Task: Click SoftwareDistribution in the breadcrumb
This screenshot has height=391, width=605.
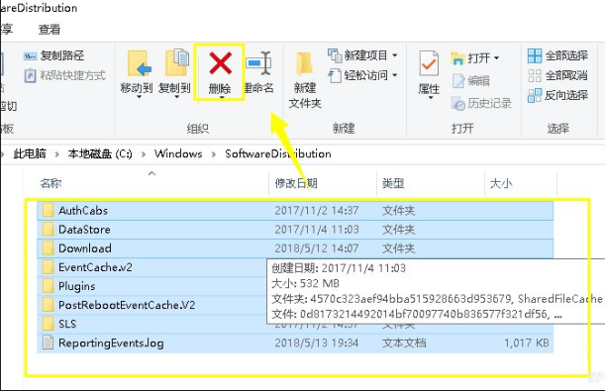Action: click(278, 153)
